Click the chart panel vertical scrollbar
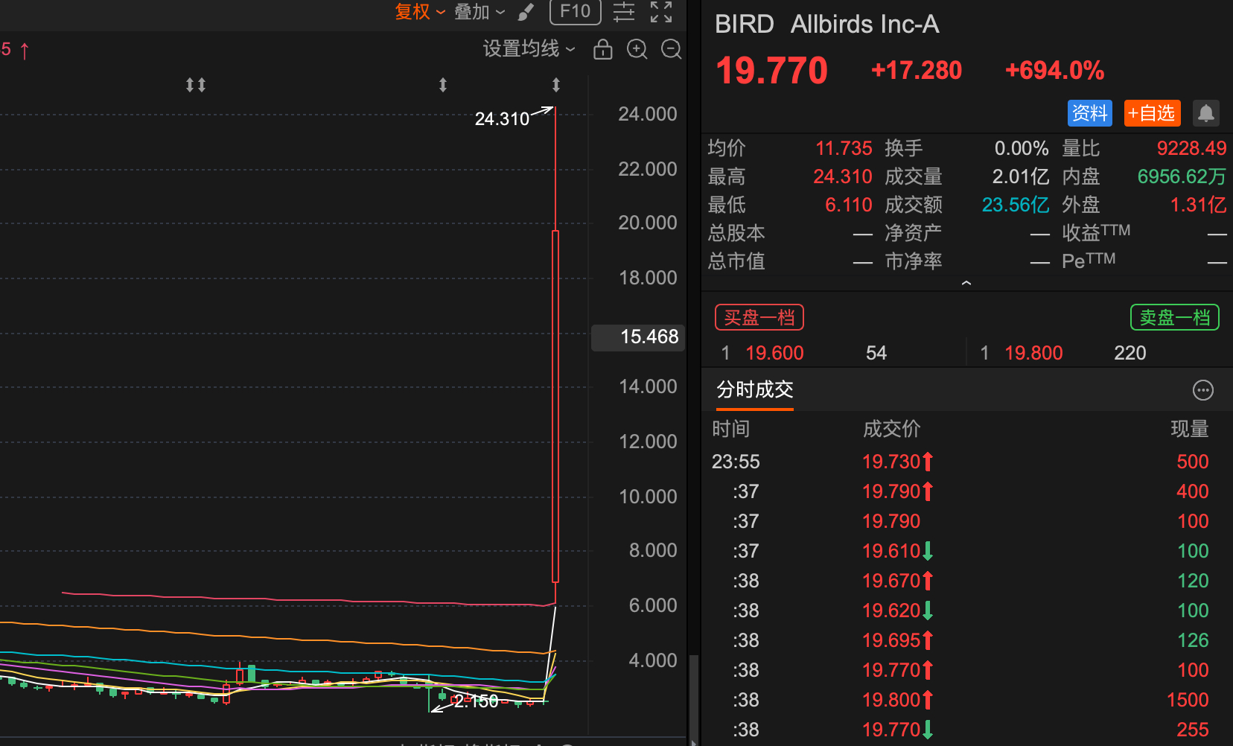 click(x=693, y=700)
